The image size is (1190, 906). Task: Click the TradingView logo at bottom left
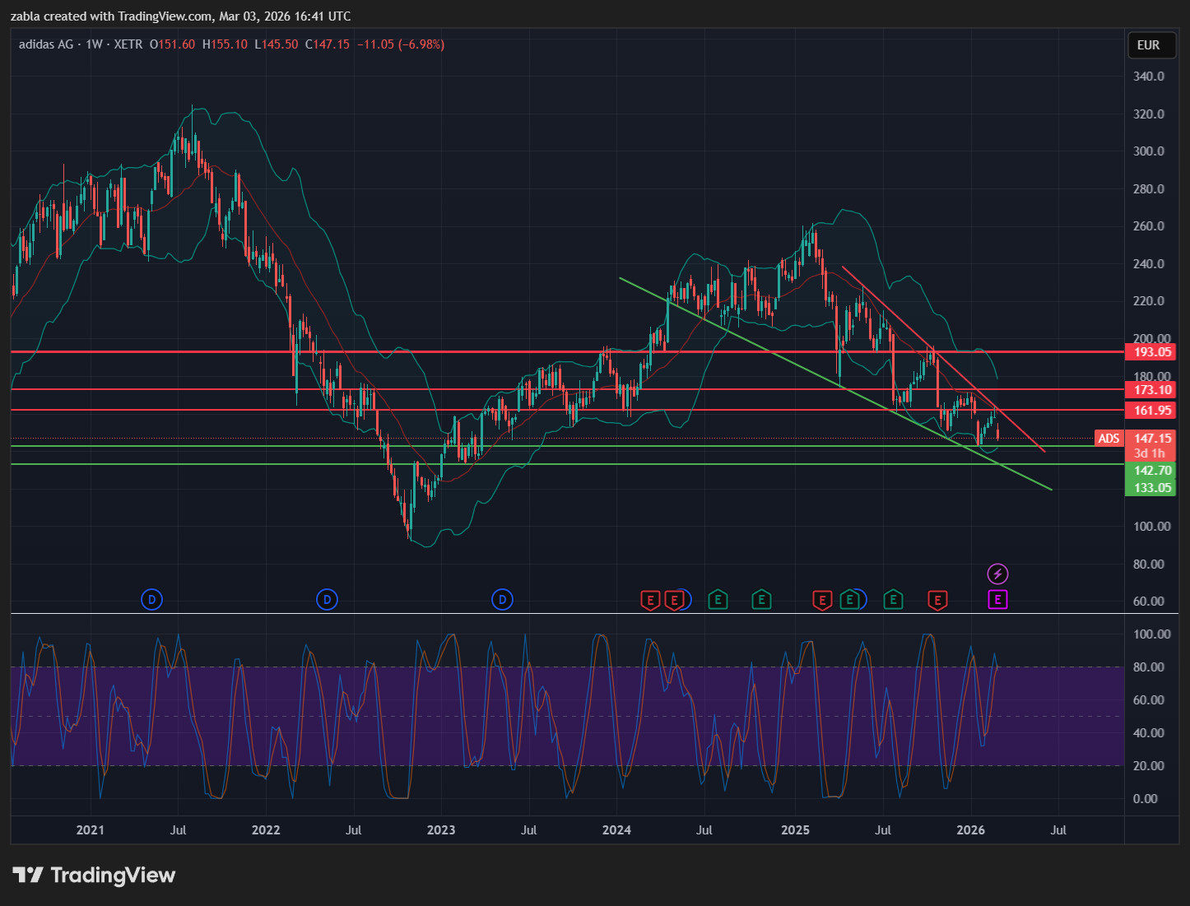(x=94, y=875)
